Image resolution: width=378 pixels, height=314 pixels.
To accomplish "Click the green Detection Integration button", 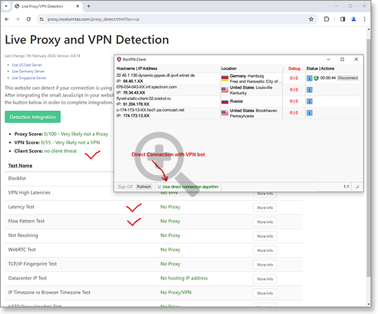I will click(33, 117).
